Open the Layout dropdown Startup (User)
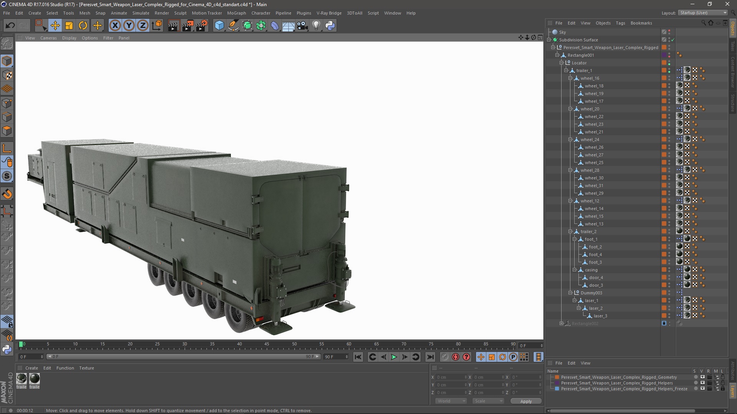Image resolution: width=737 pixels, height=414 pixels. coord(703,13)
